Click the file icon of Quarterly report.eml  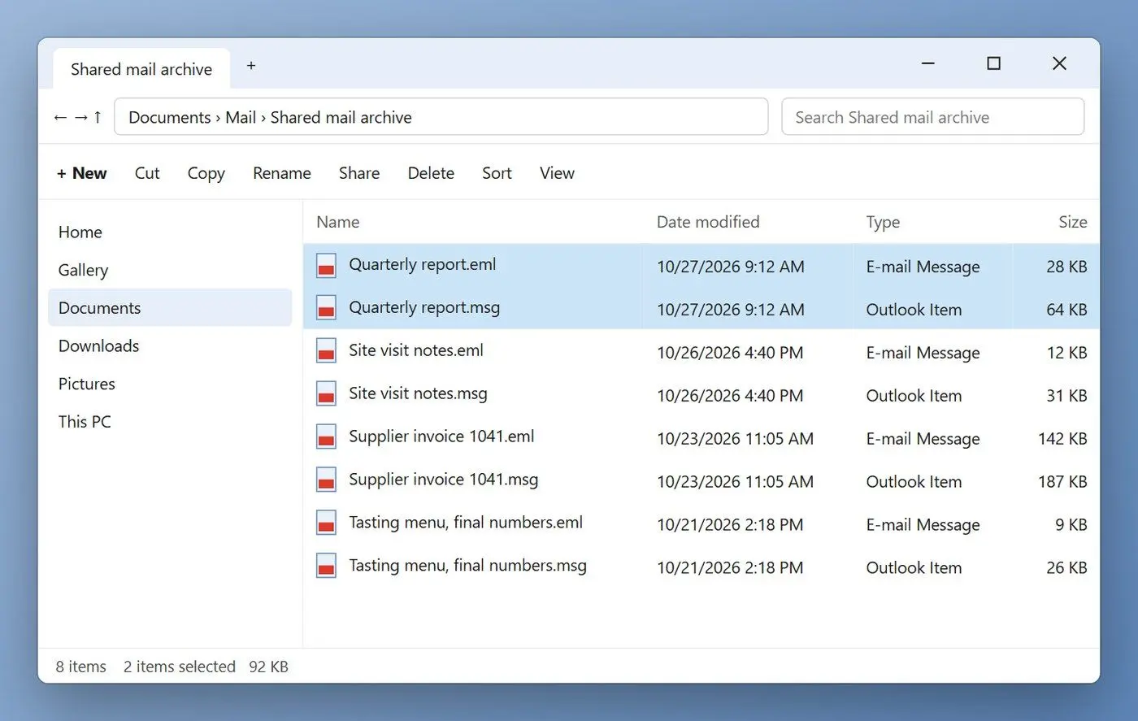[326, 265]
